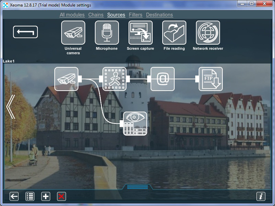Click the Network receiver label text
275x206 pixels.
[208, 49]
